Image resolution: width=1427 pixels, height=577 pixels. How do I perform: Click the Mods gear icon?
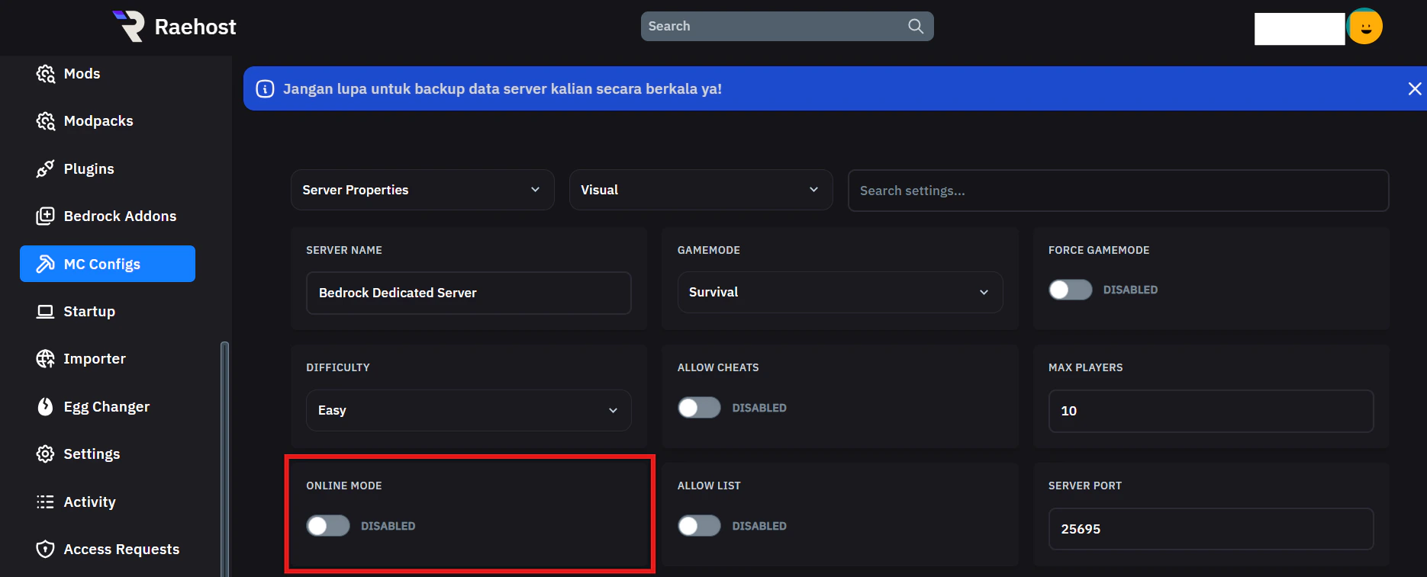pyautogui.click(x=46, y=74)
